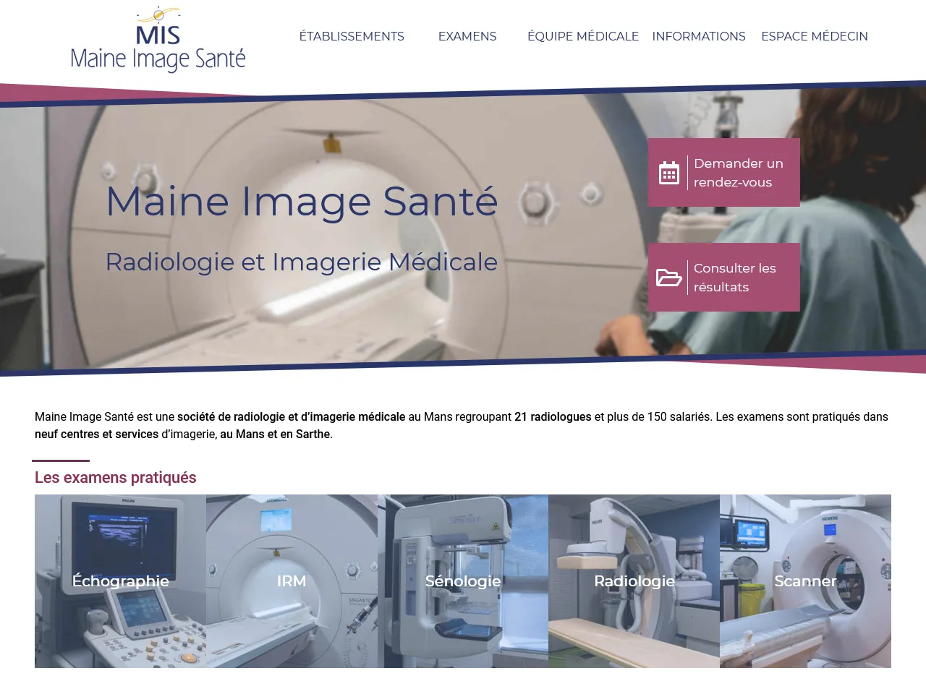Open the IRM exam page
This screenshot has height=694, width=926.
(x=292, y=581)
